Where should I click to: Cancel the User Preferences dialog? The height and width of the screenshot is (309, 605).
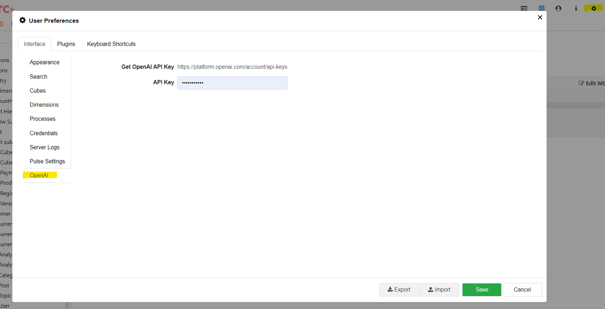coord(522,289)
